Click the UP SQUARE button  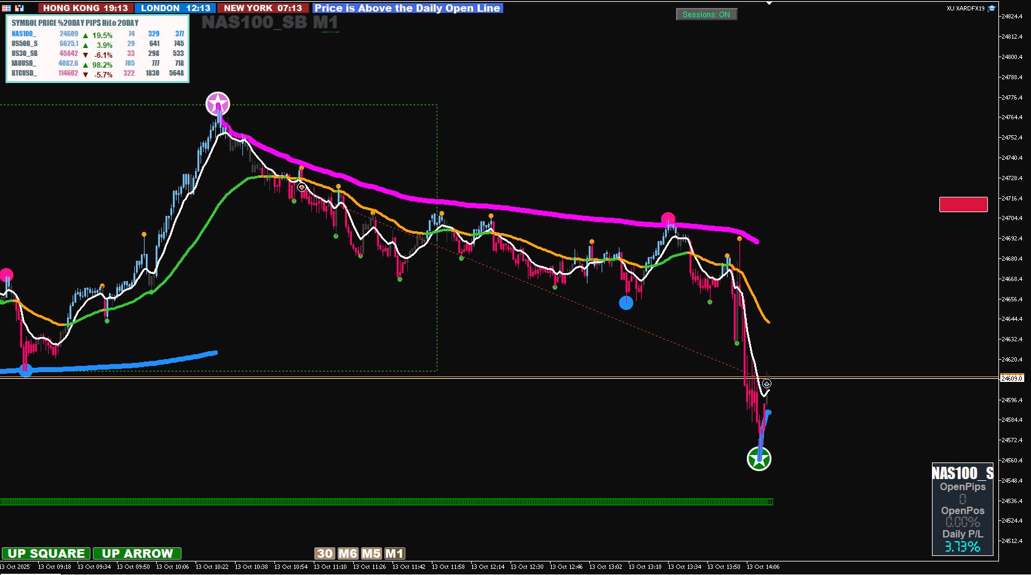tap(46, 553)
